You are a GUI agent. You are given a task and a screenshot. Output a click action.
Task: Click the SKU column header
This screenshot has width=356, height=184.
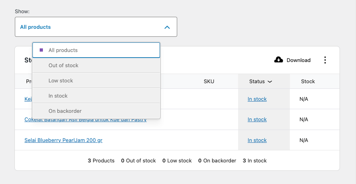point(209,82)
